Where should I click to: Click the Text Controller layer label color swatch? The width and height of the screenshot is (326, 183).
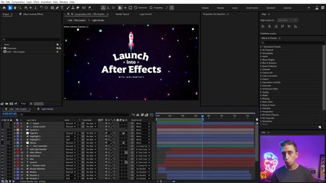pos(18,146)
